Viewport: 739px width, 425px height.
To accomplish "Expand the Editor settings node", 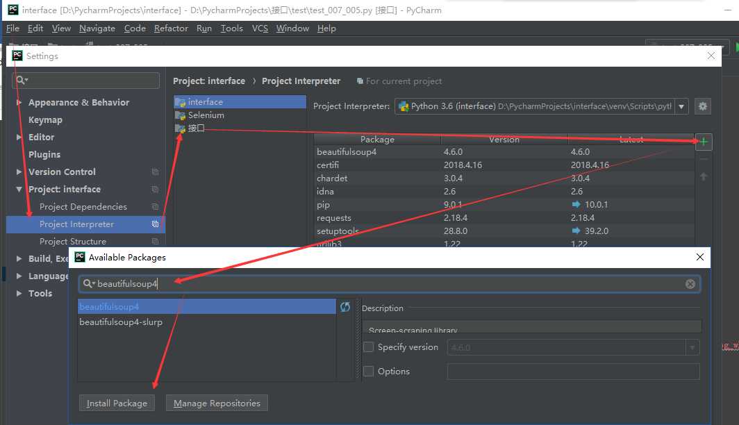I will pos(19,137).
